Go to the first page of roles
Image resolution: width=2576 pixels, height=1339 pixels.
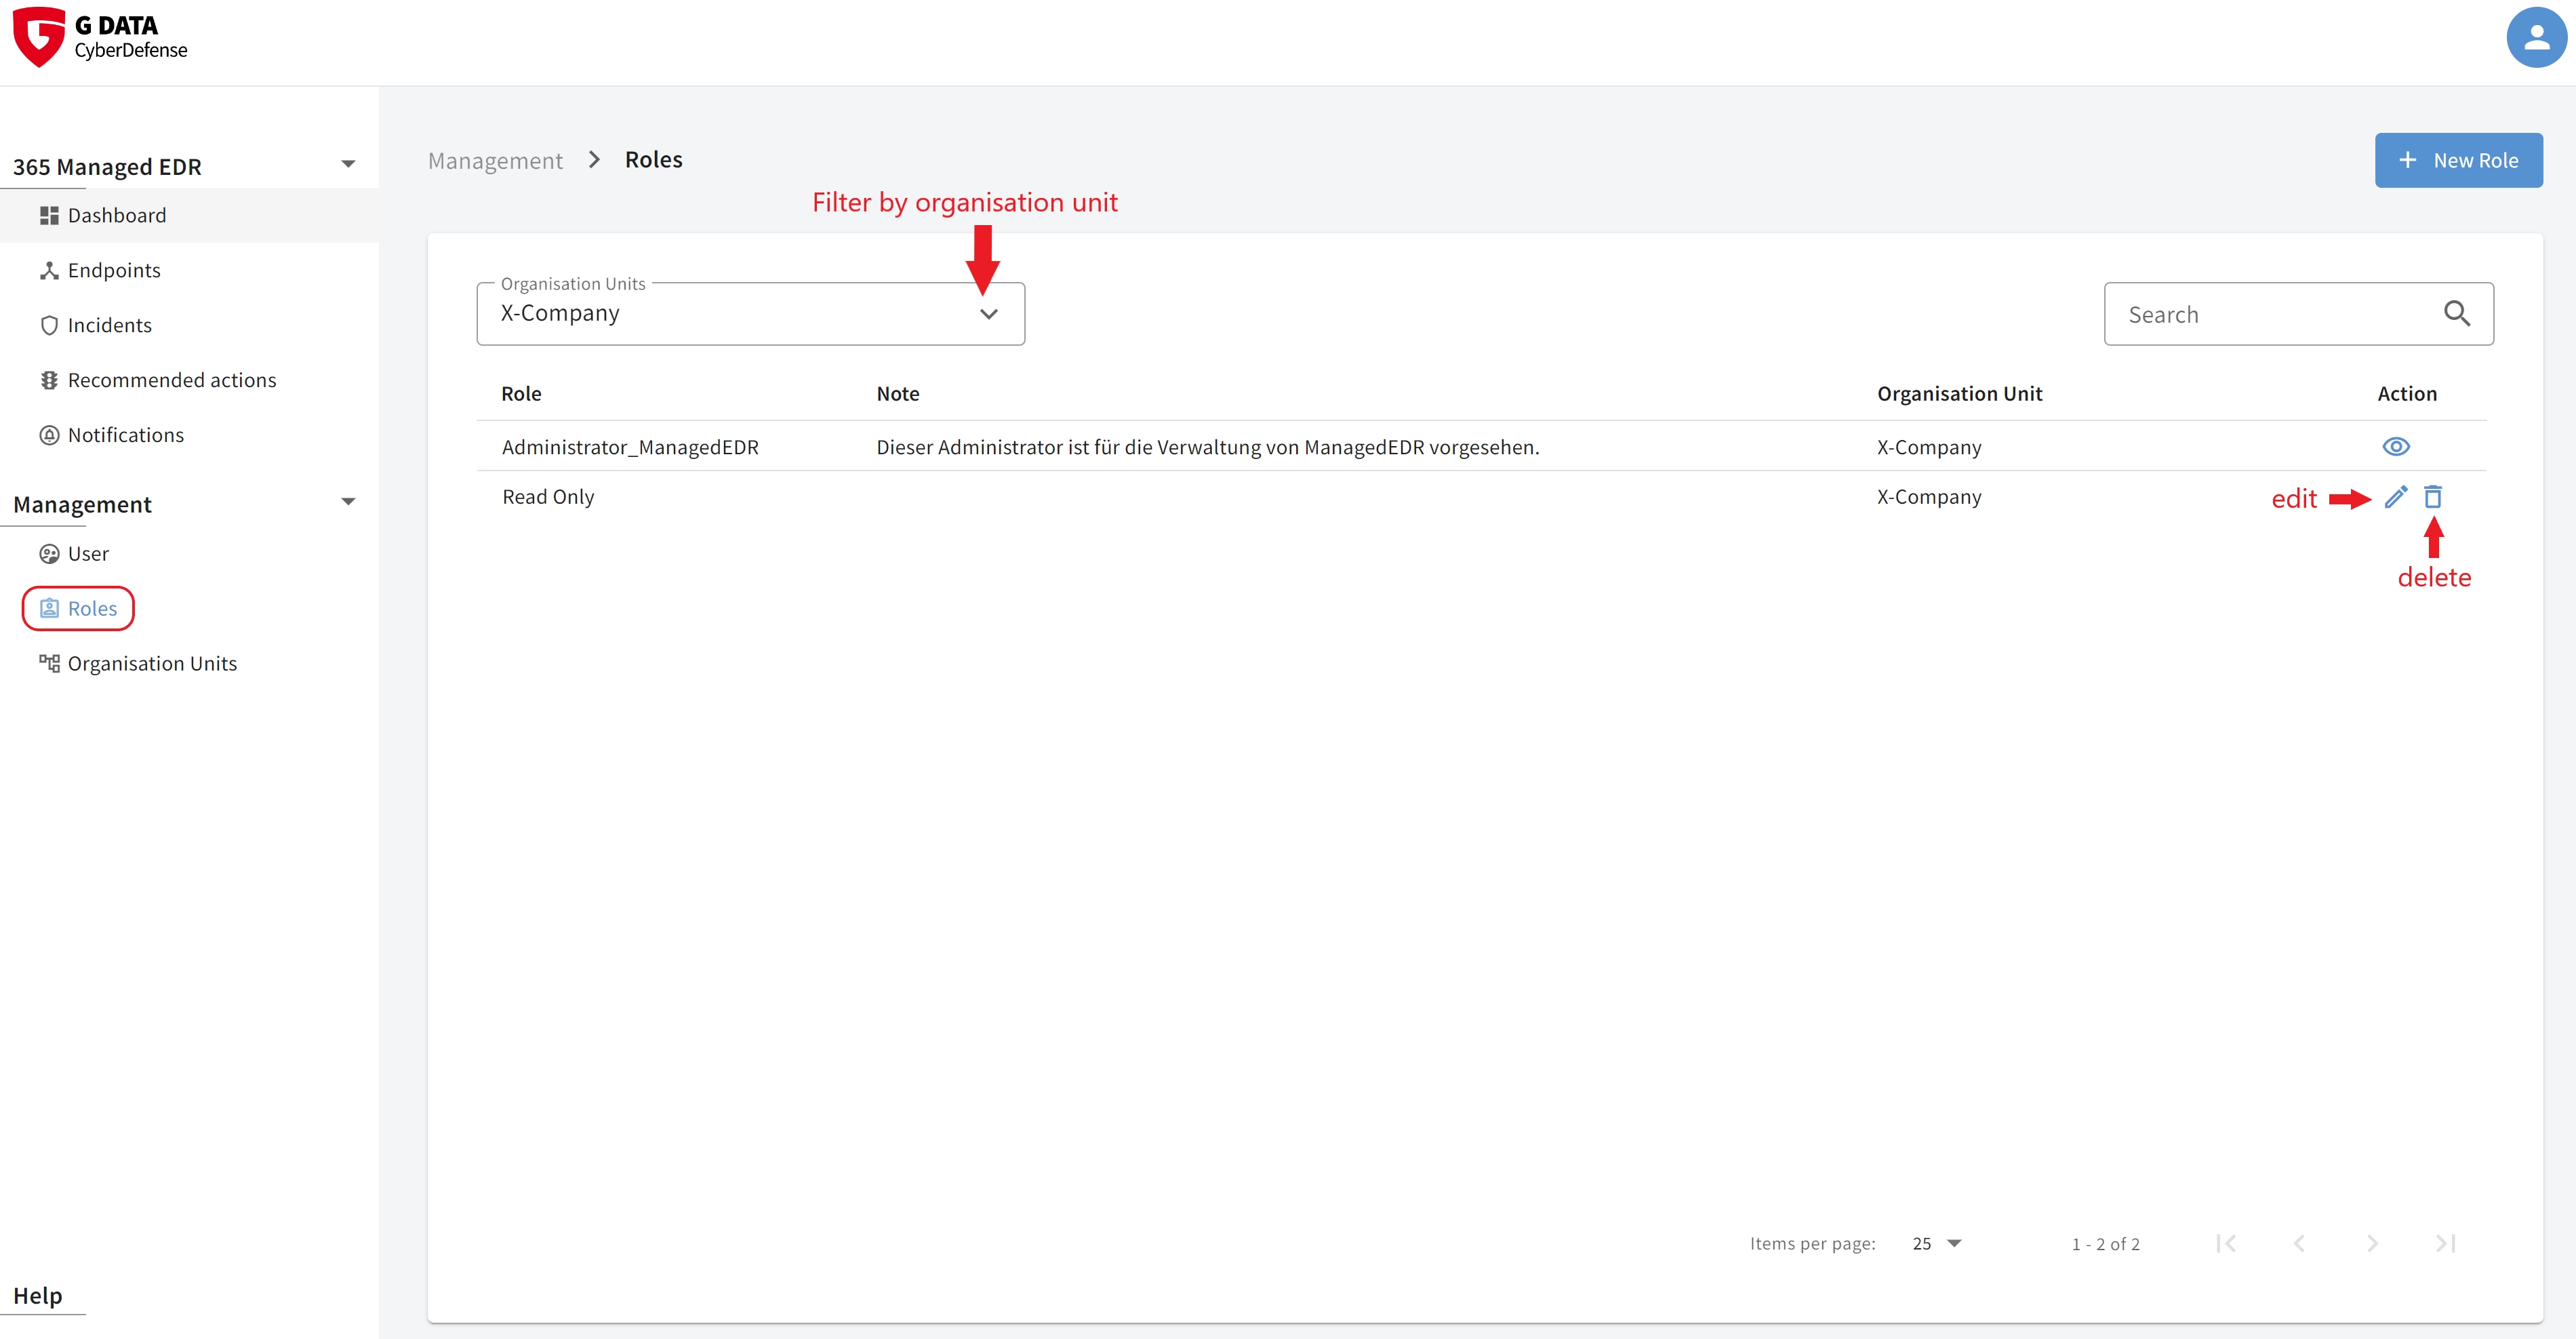click(x=2226, y=1243)
